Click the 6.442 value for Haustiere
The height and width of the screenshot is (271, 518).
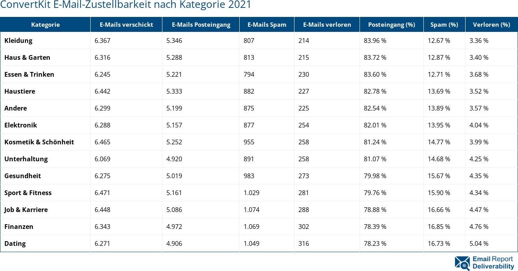tap(102, 91)
